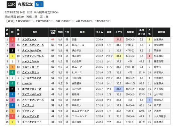Viewport: 174px width, 127px height.
Task: Click the body weight 474(-10)
Action: [130, 83]
